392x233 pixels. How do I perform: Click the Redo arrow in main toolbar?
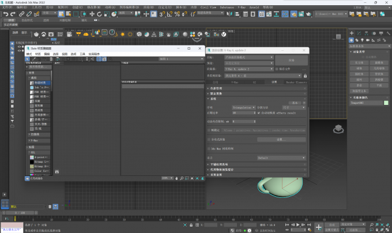point(13,14)
